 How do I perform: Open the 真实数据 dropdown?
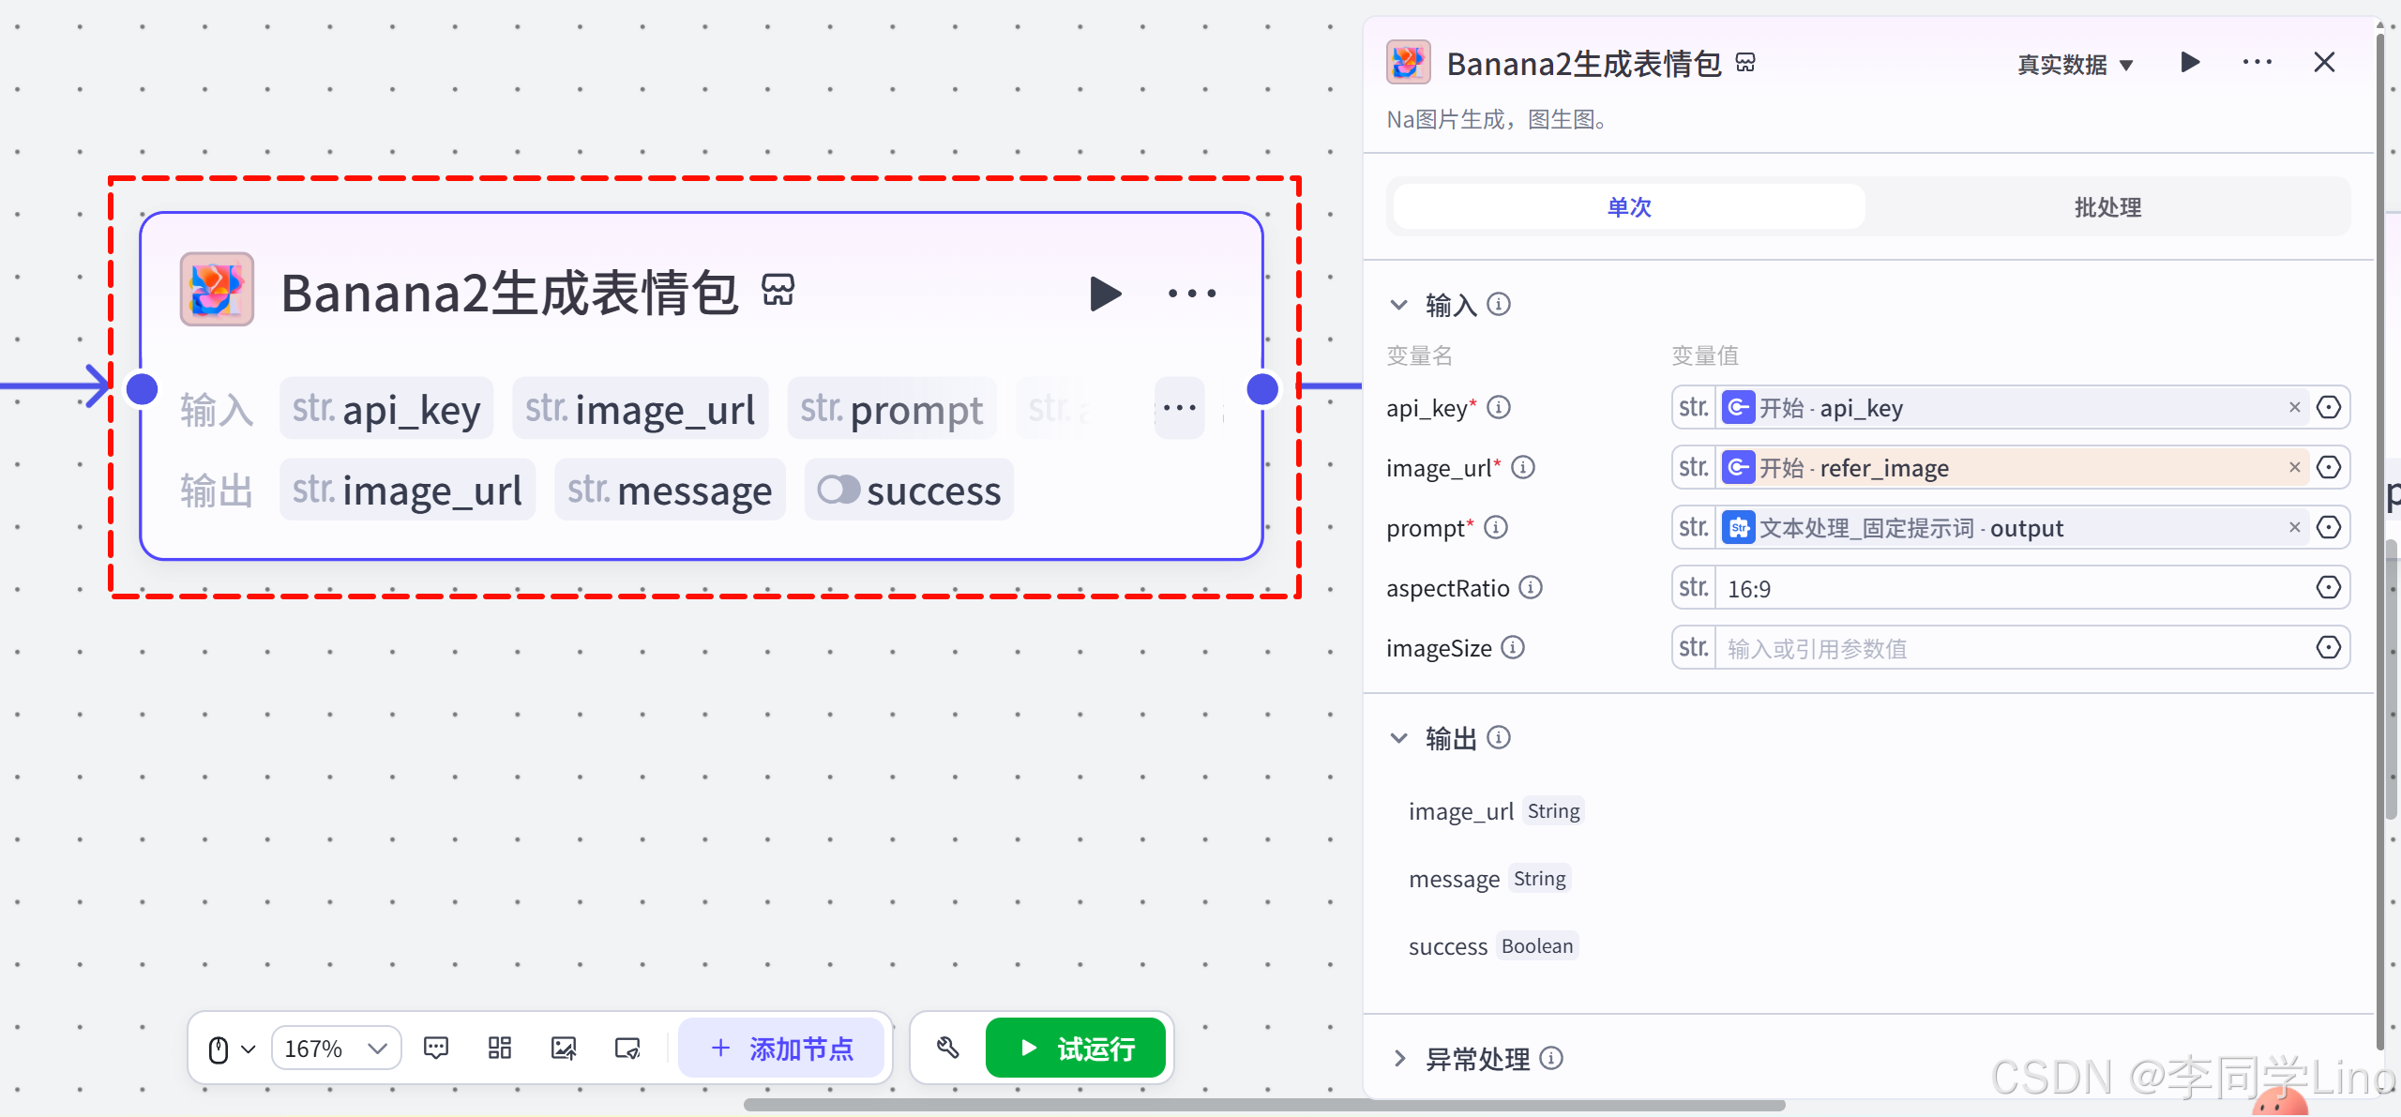click(2075, 65)
